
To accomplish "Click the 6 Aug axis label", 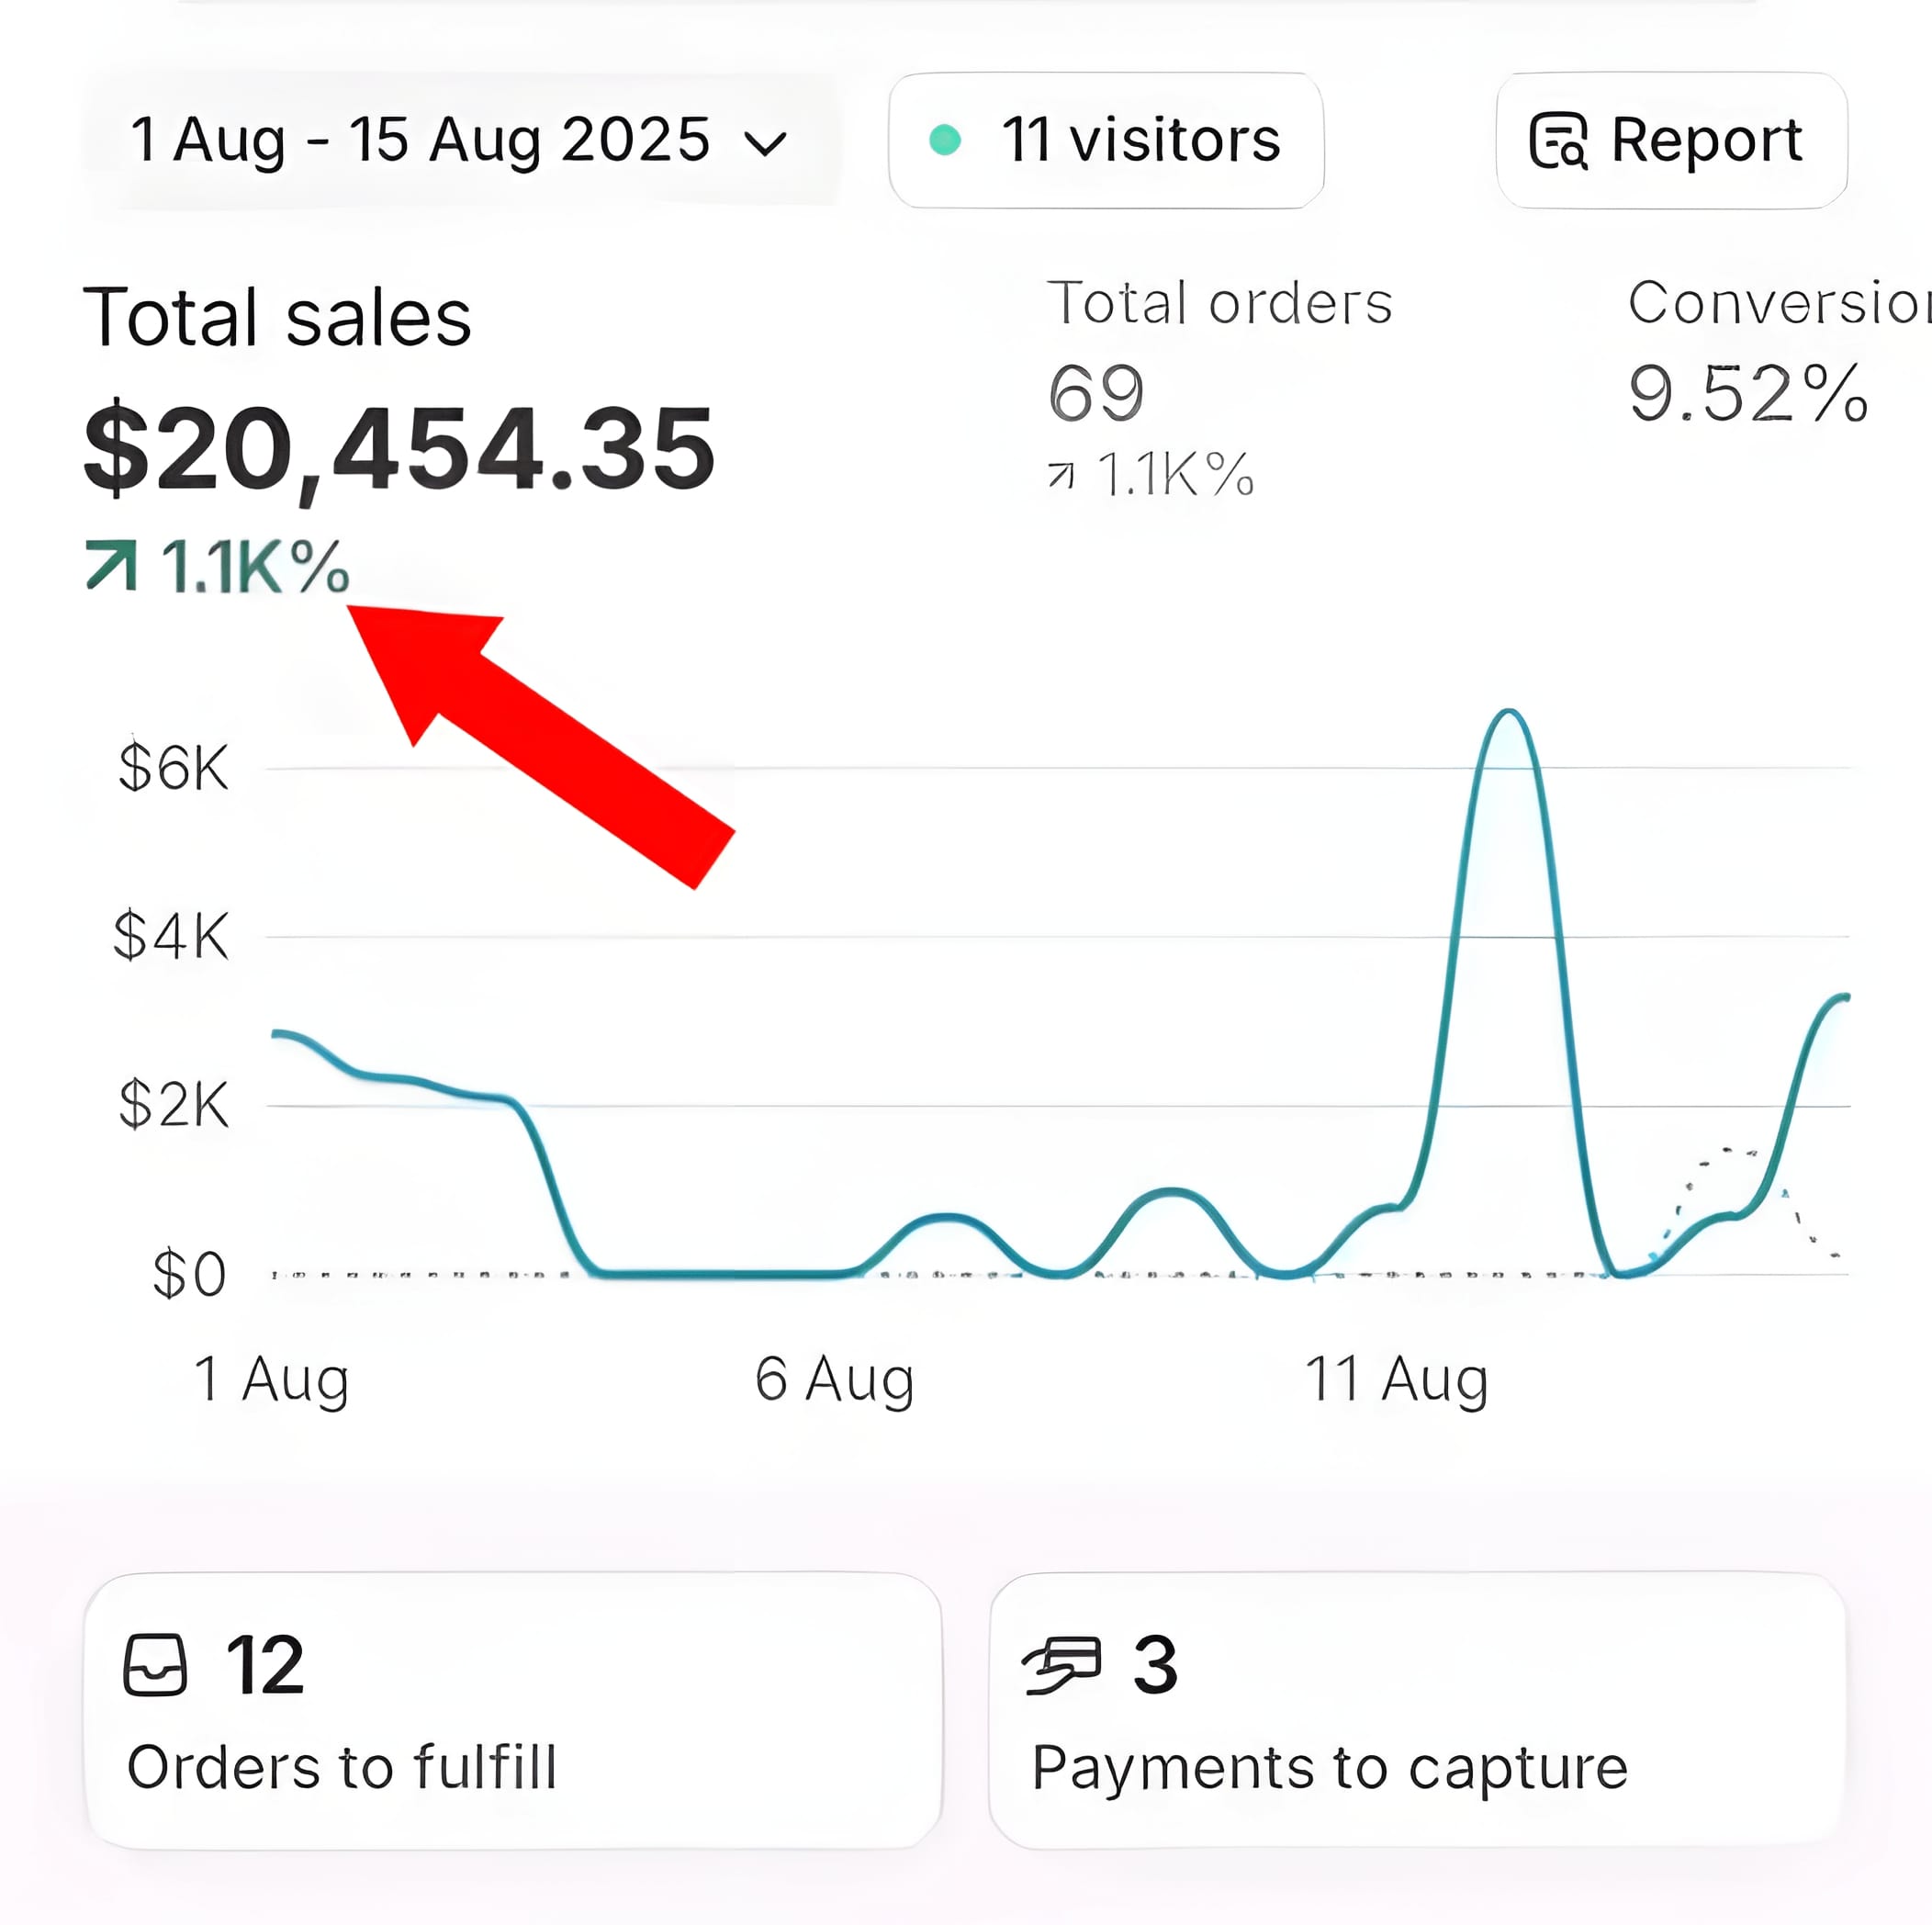I will 834,1380.
